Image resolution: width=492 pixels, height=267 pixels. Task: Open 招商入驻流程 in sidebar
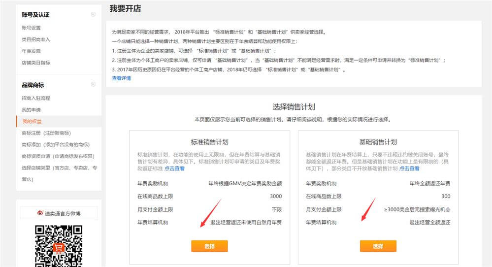36,98
